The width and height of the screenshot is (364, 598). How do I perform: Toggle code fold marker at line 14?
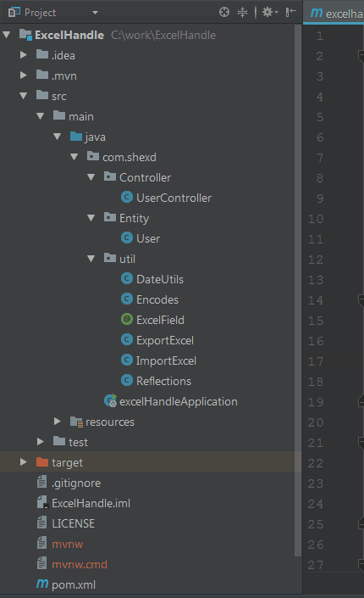[x=361, y=300]
